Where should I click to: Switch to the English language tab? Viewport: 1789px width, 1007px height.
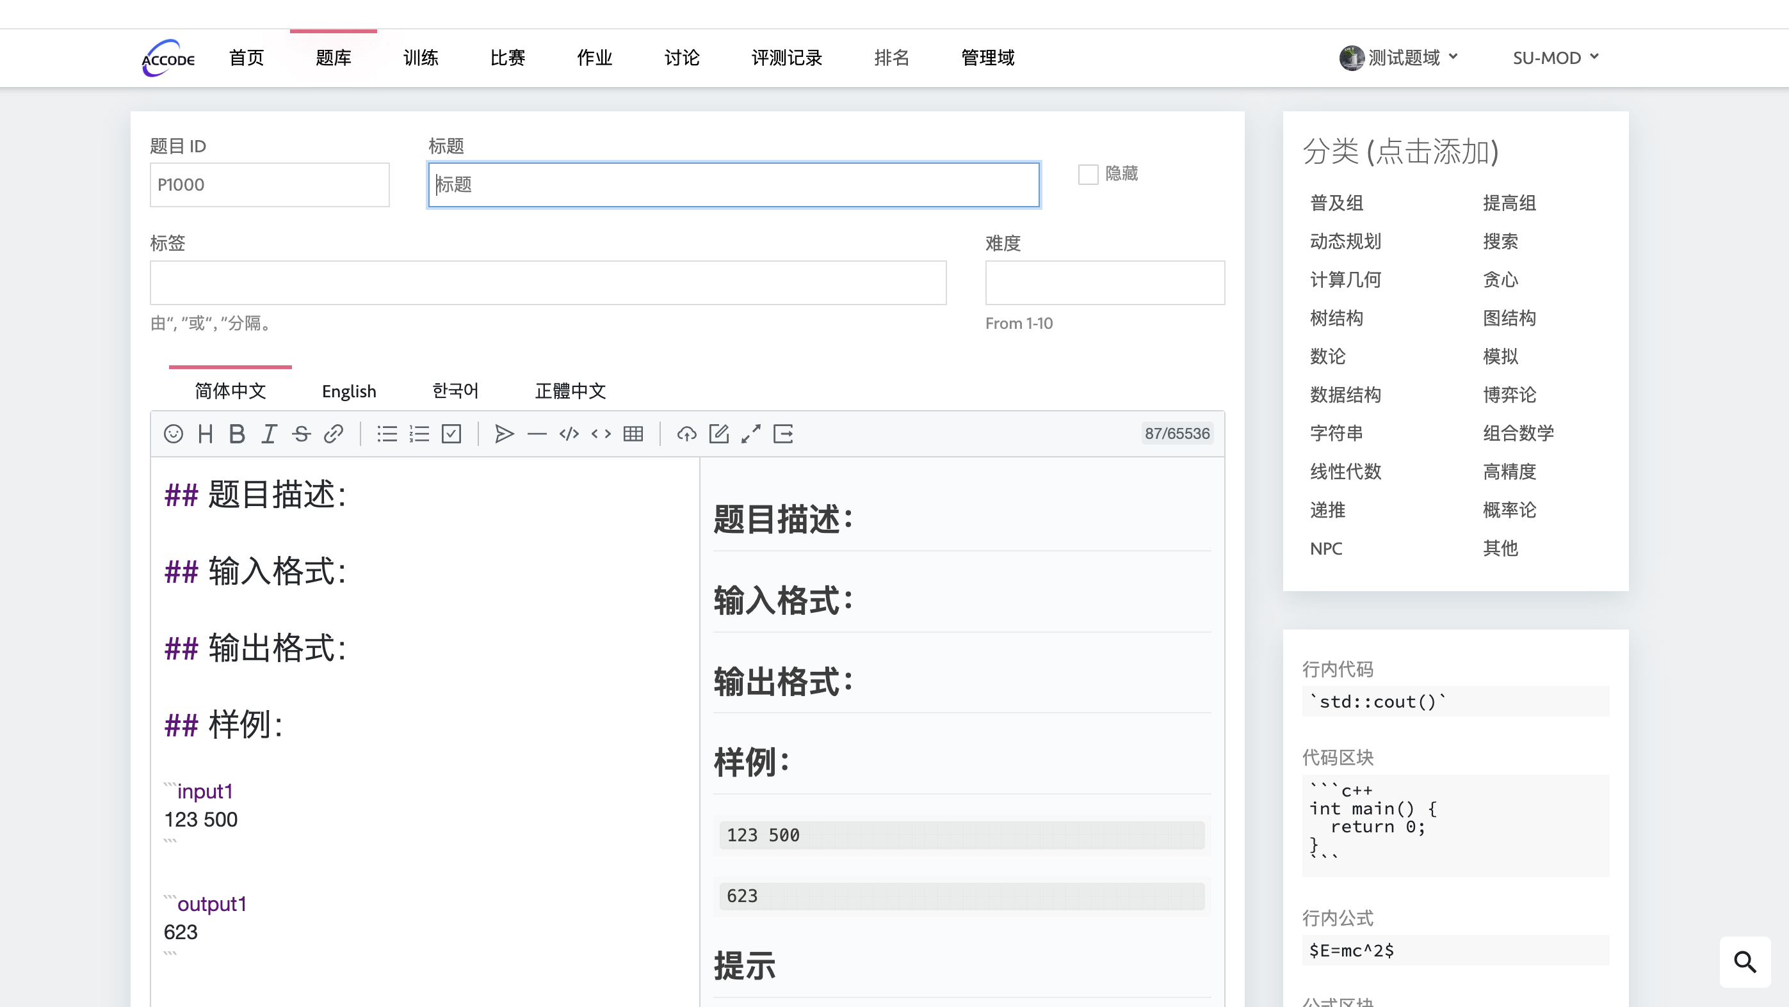[348, 391]
